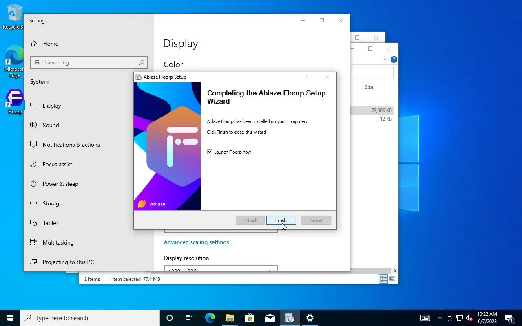Viewport: 522px width, 326px height.
Task: Click the taskbar Type here to search box
Action: (x=90, y=318)
